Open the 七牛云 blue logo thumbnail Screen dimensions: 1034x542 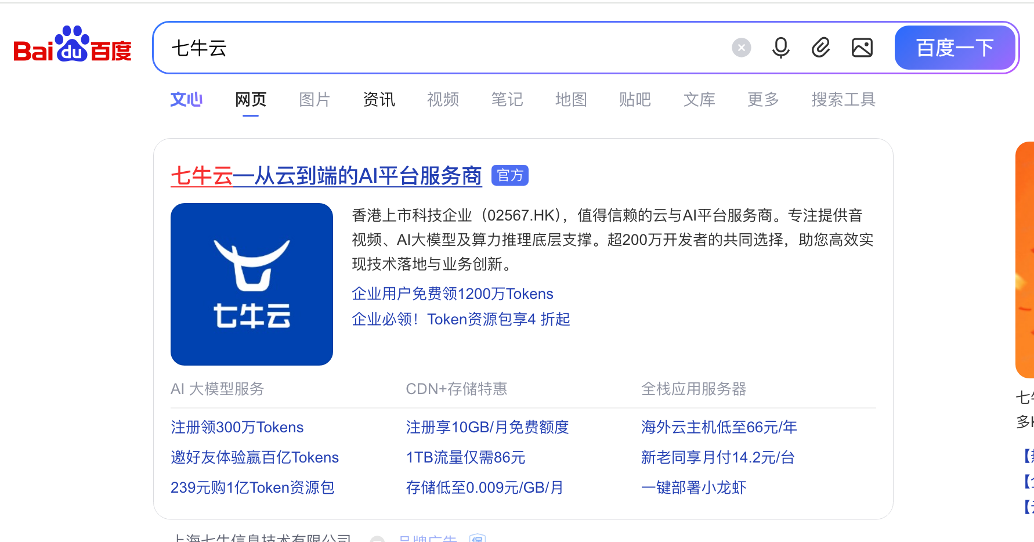click(252, 284)
